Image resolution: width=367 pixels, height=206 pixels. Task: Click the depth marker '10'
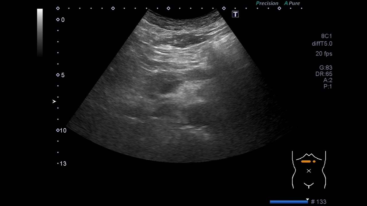click(63, 130)
